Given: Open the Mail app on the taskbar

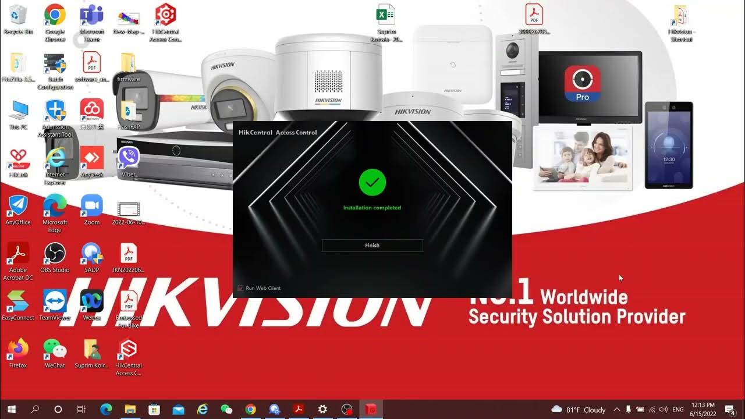Looking at the screenshot, I should tap(178, 410).
